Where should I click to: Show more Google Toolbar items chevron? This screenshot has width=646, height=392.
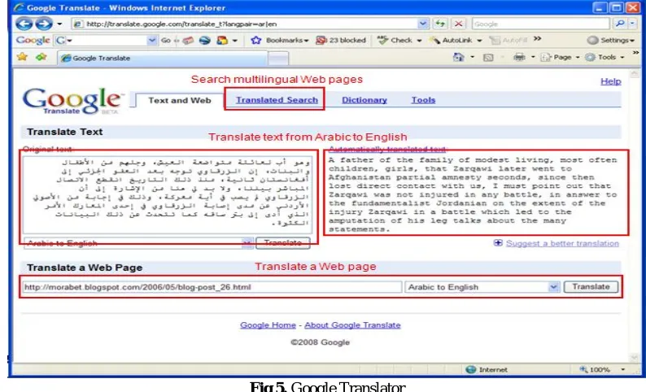pyautogui.click(x=537, y=39)
